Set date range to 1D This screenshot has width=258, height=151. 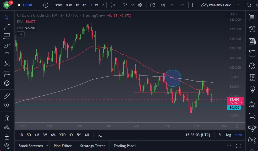pyautogui.click(x=21, y=135)
